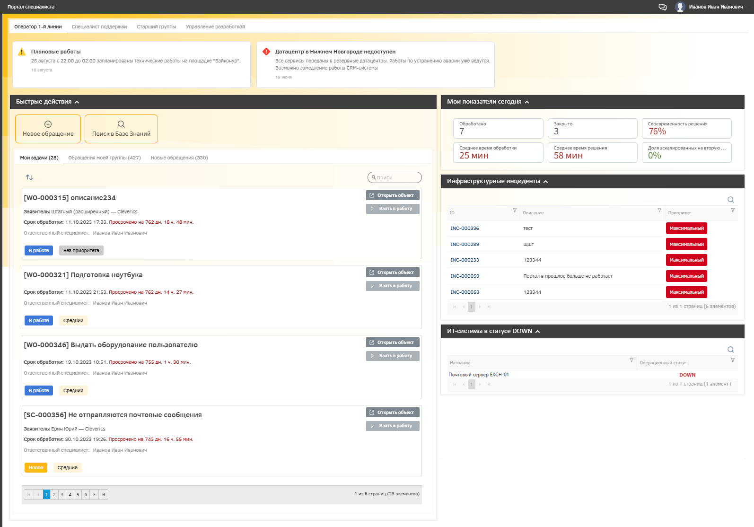Click the search magnifier in Инфраструктурные инциденты panel
This screenshot has width=754, height=527.
(730, 200)
